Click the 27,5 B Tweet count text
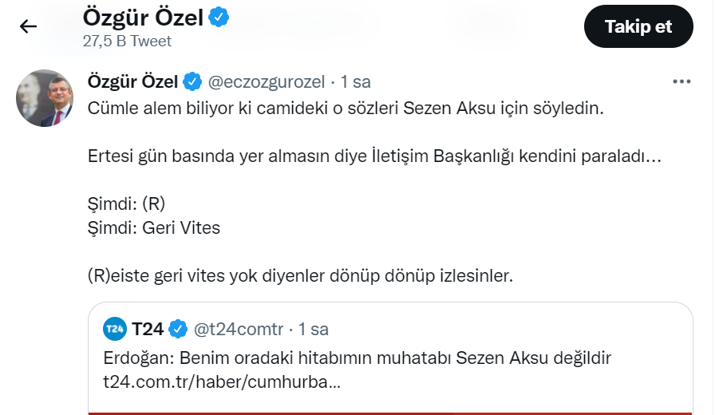Image resolution: width=723 pixels, height=415 pixels. (x=127, y=41)
